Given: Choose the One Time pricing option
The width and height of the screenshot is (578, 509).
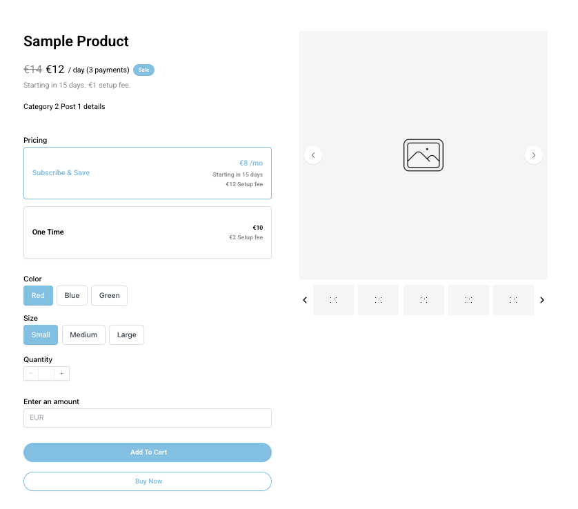Looking at the screenshot, I should point(148,232).
